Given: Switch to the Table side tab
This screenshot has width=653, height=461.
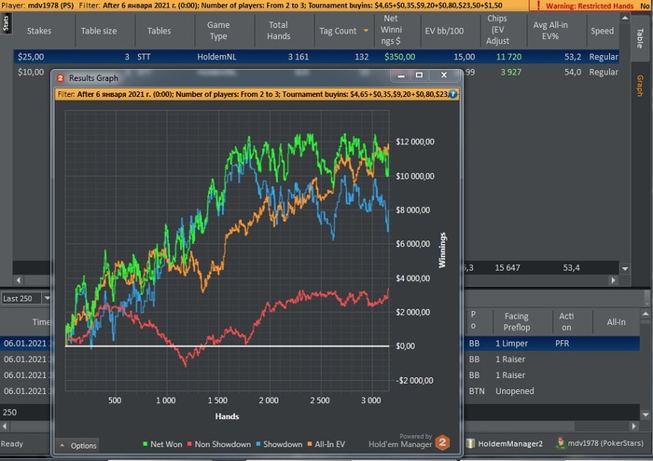Looking at the screenshot, I should (x=640, y=38).
